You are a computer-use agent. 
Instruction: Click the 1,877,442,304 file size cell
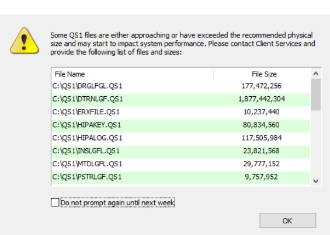262,99
